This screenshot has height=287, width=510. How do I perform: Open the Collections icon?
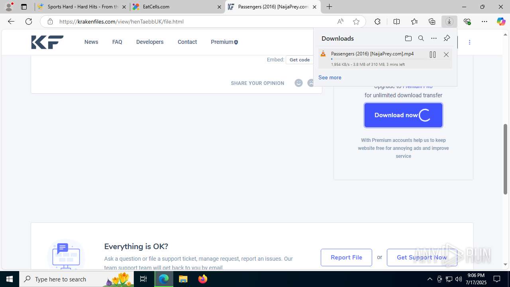click(432, 22)
